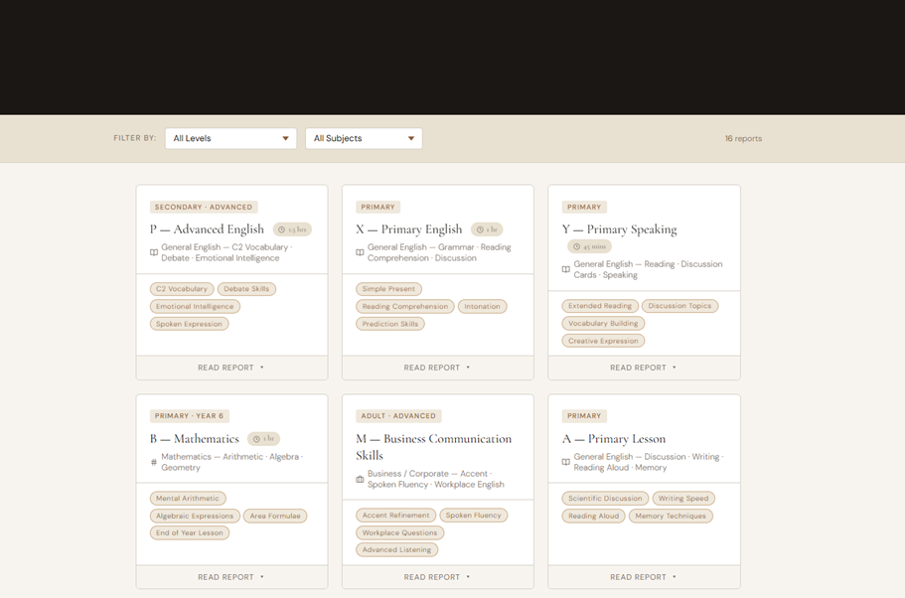Click the book icon beside Advanced English subjects

[154, 252]
